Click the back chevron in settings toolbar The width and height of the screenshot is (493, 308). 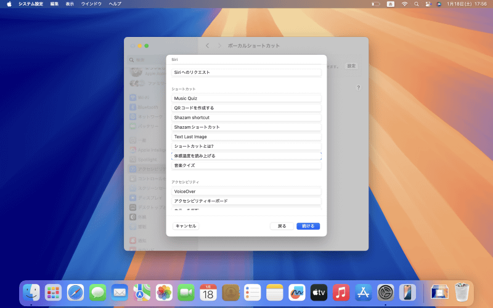tap(208, 46)
